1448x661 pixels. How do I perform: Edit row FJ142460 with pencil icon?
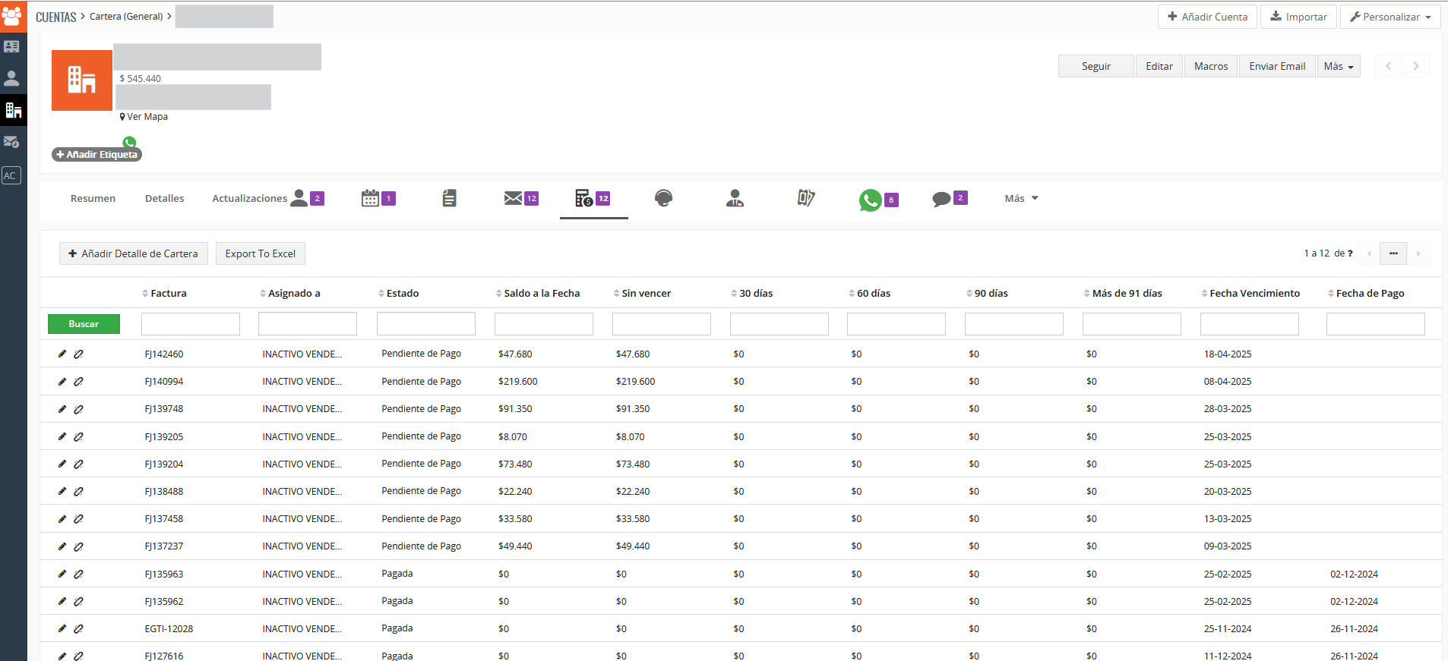pyautogui.click(x=62, y=354)
